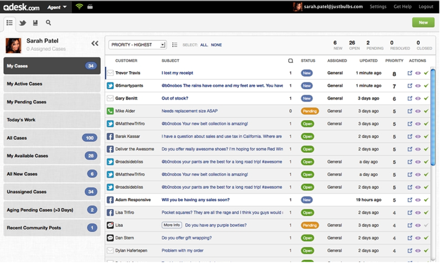This screenshot has width=442, height=276.
Task: Toggle the eye icon for Trevor Travis's case
Action: pyautogui.click(x=418, y=73)
